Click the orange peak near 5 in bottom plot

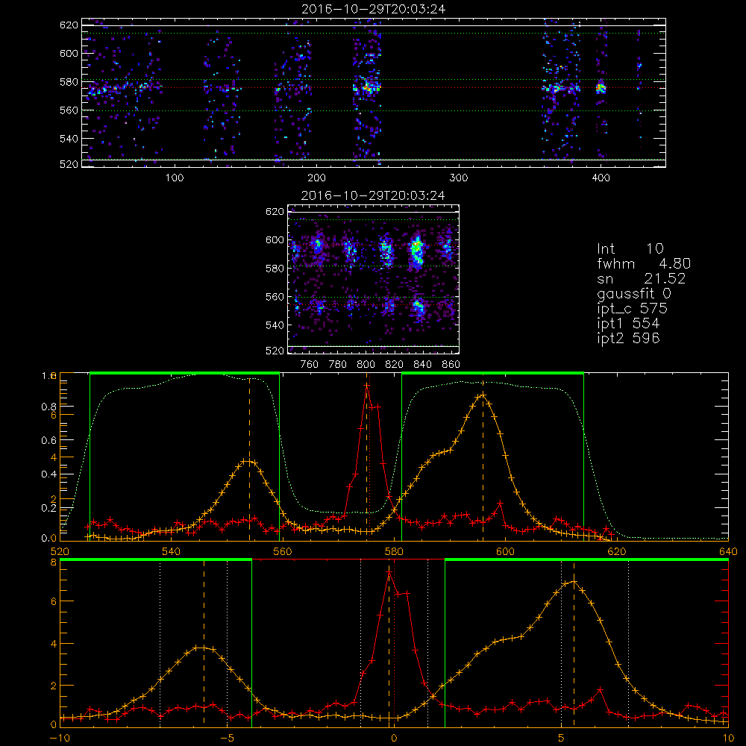pyautogui.click(x=574, y=581)
